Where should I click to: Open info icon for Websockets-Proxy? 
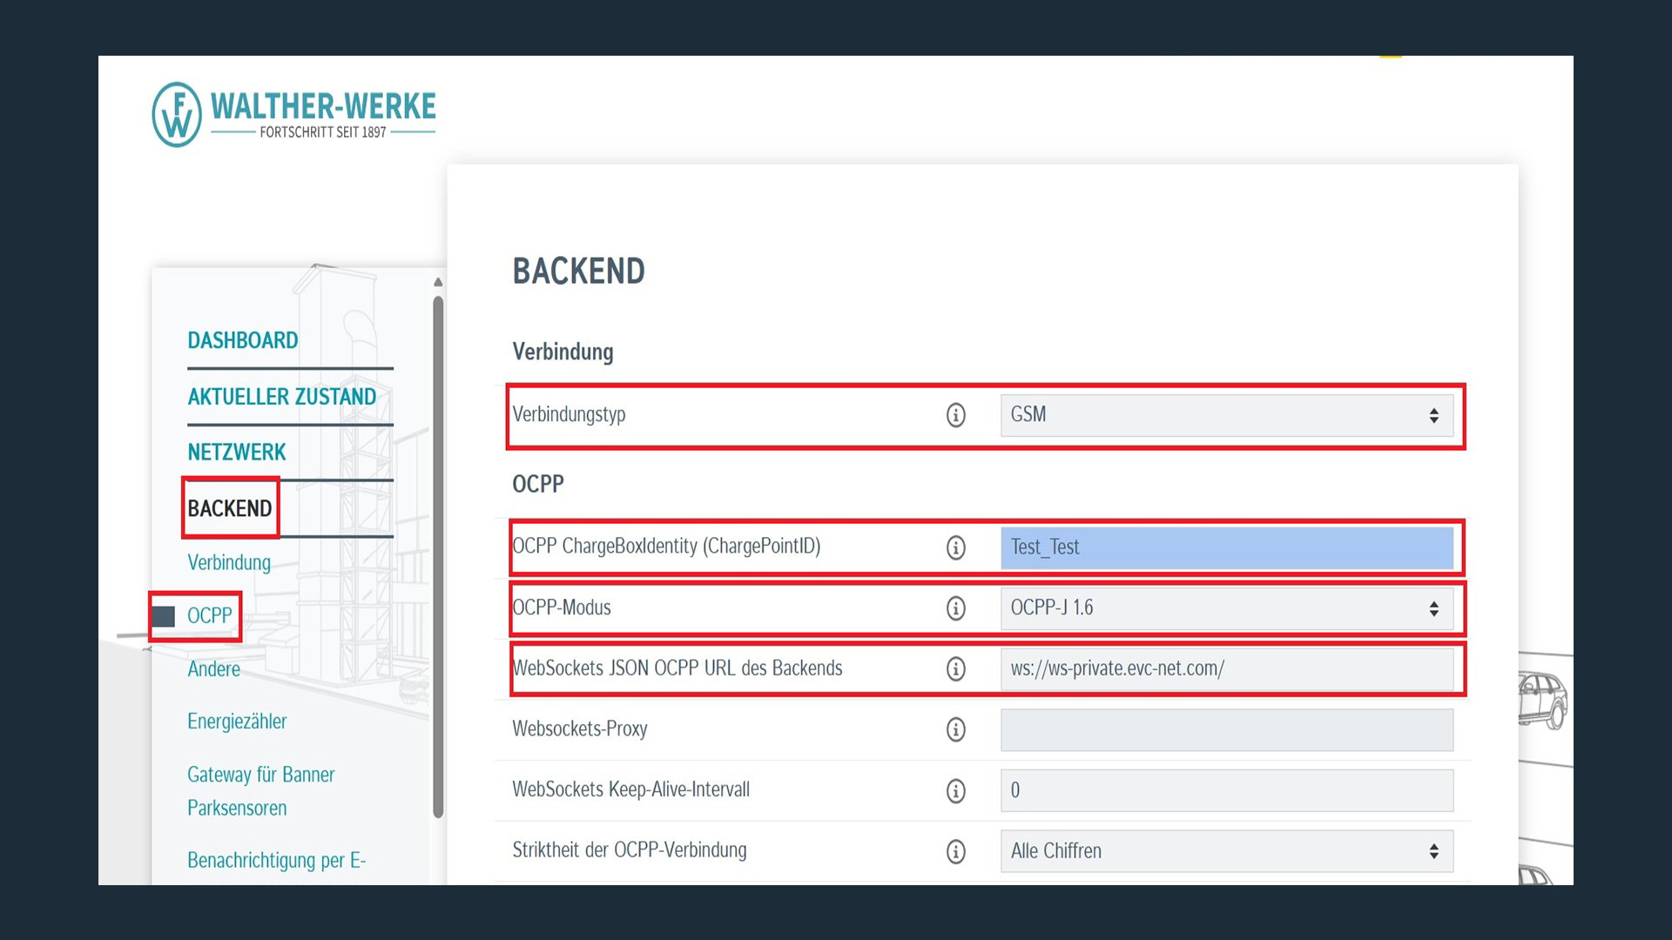tap(955, 729)
